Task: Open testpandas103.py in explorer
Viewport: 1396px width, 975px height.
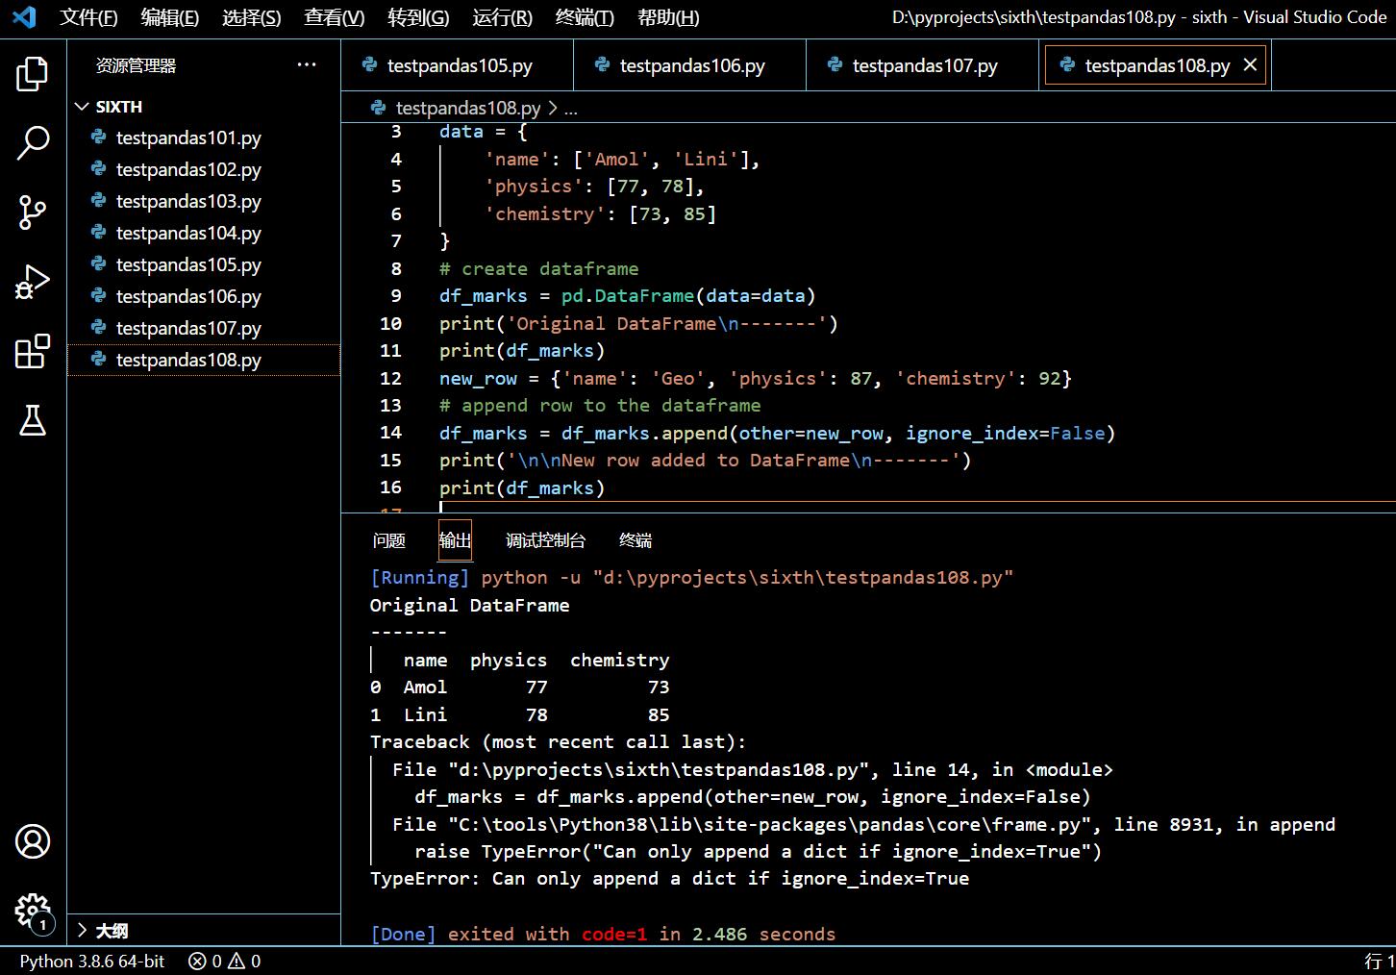Action: pyautogui.click(x=204, y=201)
